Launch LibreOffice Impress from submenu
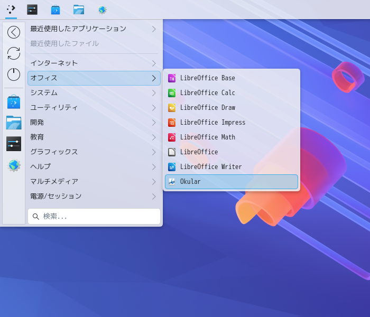The width and height of the screenshot is (370, 317). [x=232, y=123]
